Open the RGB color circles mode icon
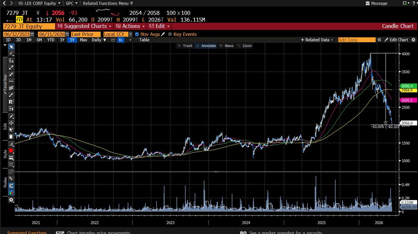The image size is (418, 234). point(11,192)
